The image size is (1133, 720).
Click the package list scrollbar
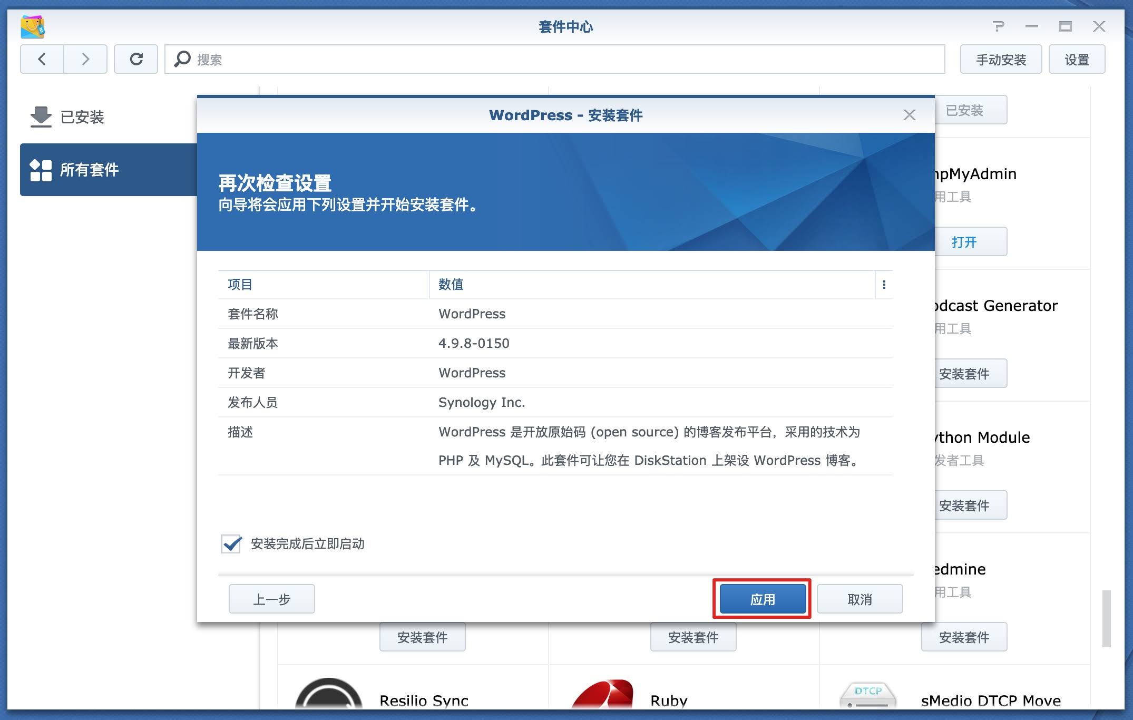(x=1106, y=619)
